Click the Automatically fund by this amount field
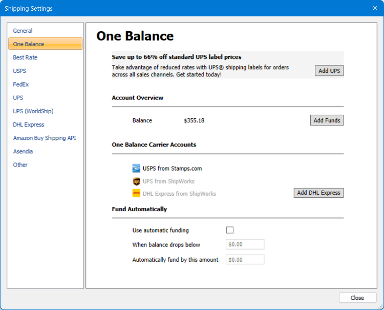This screenshot has width=384, height=310. tap(245, 259)
